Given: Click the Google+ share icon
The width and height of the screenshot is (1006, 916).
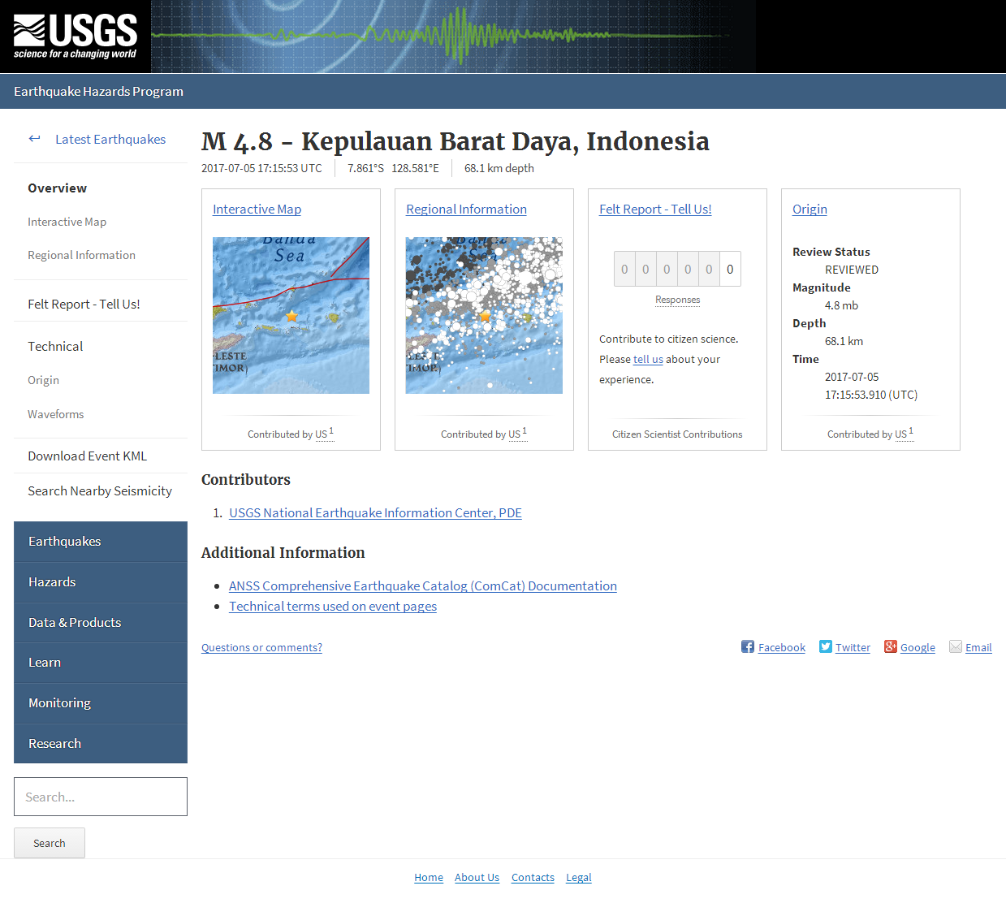Looking at the screenshot, I should tap(890, 646).
